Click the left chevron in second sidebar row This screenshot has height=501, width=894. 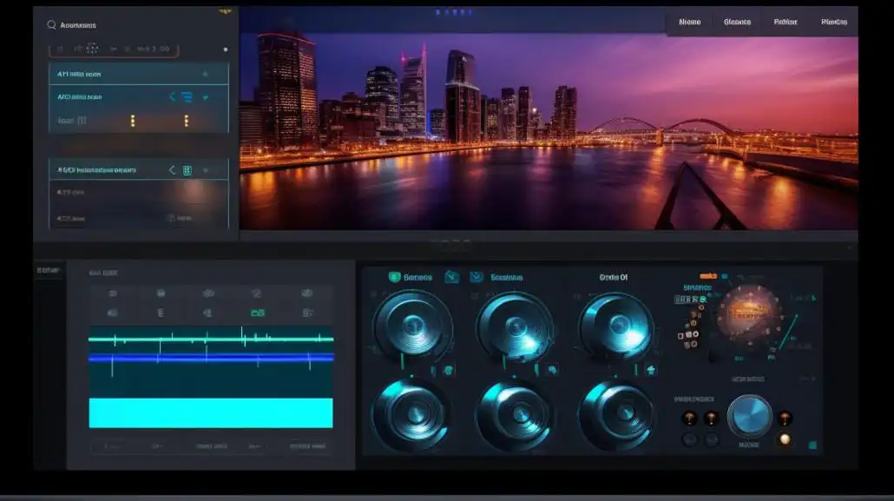point(172,97)
